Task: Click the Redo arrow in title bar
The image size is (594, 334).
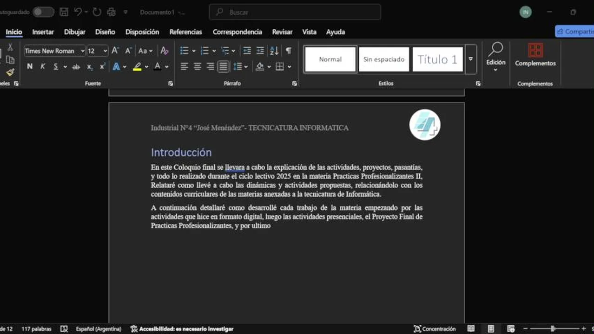Action: coord(97,12)
